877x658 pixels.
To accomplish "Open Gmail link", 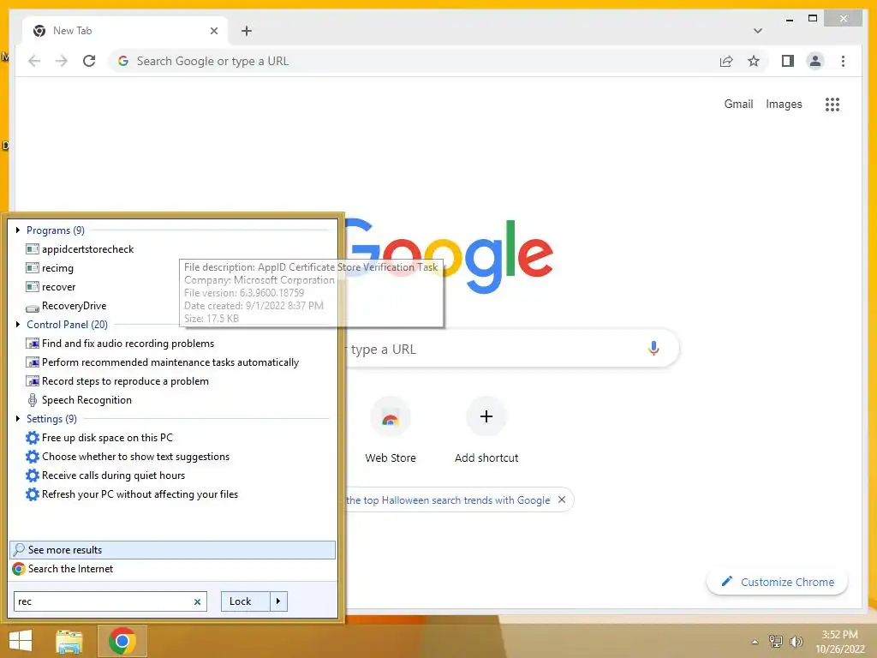I will coord(738,104).
